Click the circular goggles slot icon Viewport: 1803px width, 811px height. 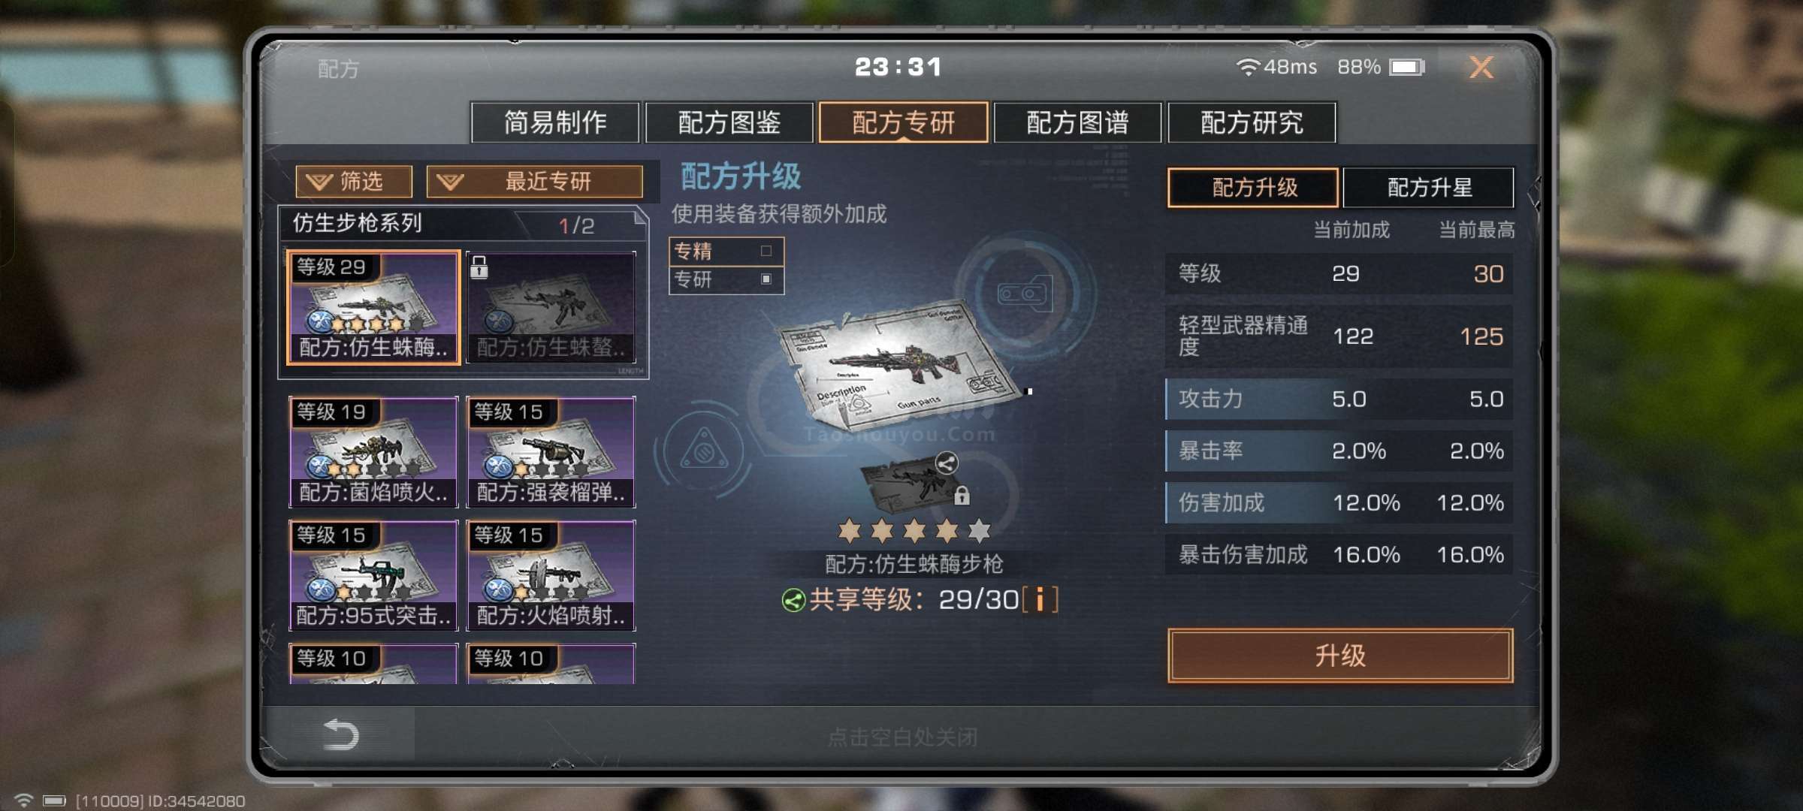point(1025,293)
